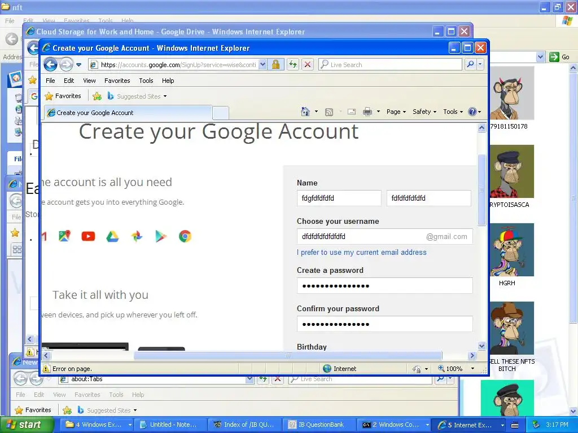578x433 pixels.
Task: Stop loading the Google Account page
Action: 308,65
